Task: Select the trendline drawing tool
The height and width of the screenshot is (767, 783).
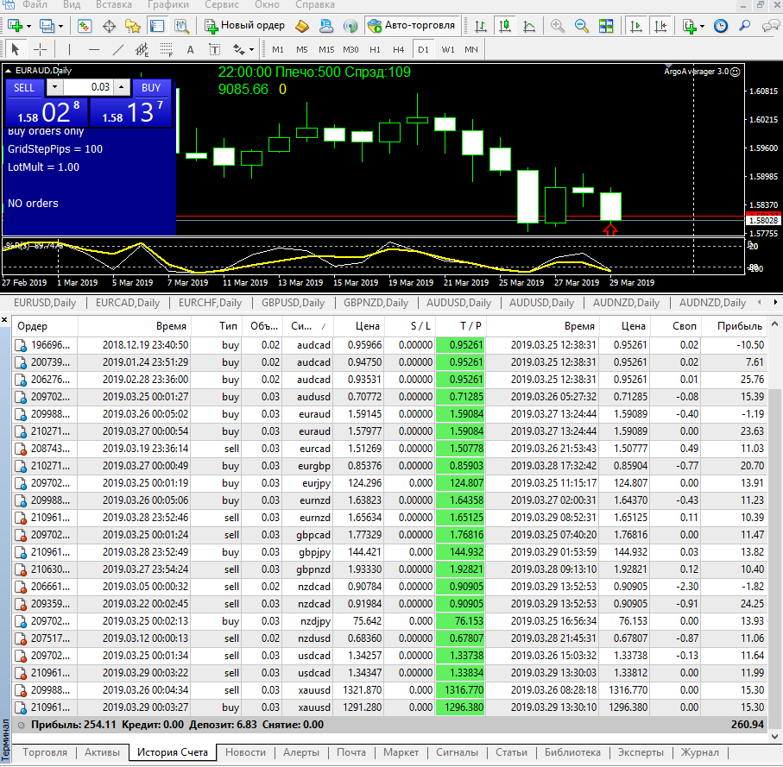Action: (x=118, y=49)
